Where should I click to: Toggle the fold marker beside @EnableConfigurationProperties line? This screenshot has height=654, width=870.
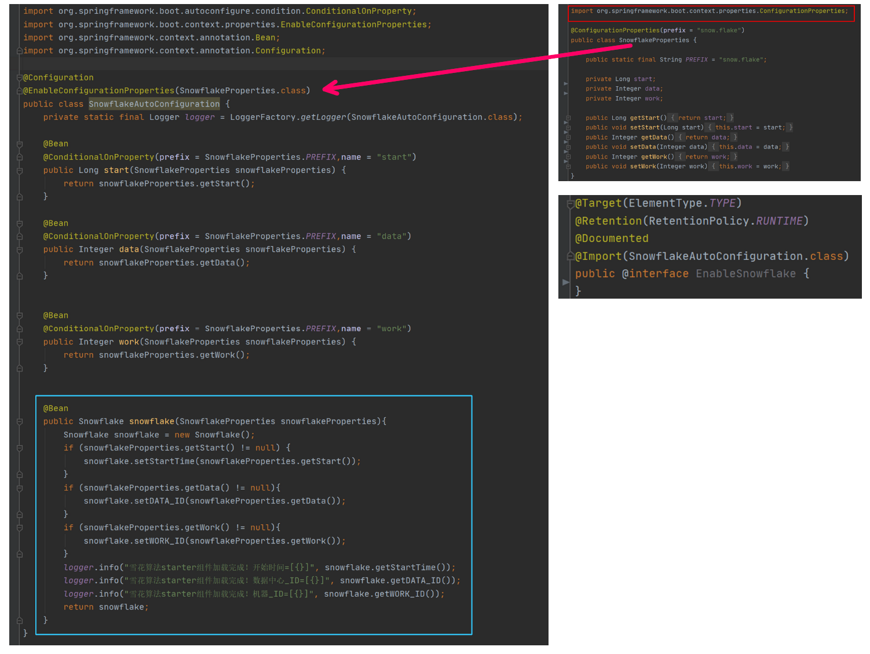coord(19,91)
